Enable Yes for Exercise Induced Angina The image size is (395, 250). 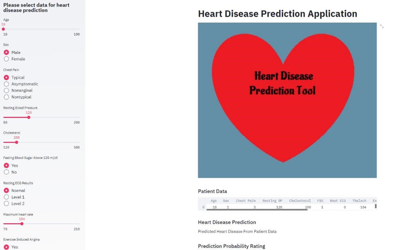(6, 247)
